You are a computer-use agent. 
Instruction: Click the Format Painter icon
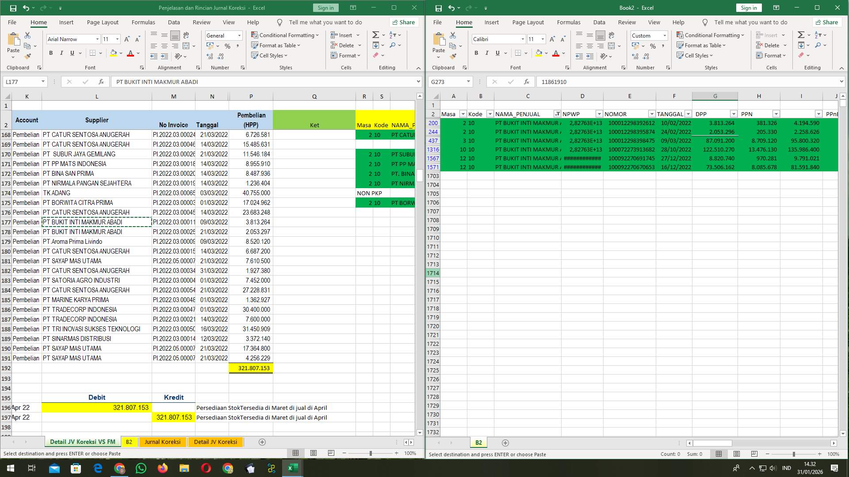pyautogui.click(x=27, y=56)
